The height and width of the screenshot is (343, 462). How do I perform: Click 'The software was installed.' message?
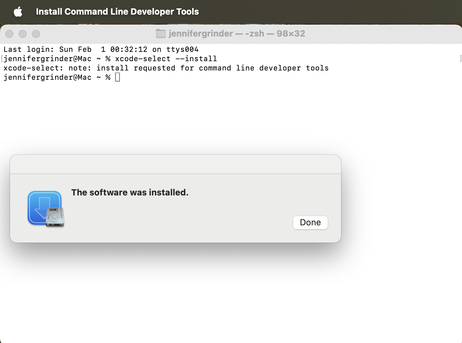pos(130,192)
